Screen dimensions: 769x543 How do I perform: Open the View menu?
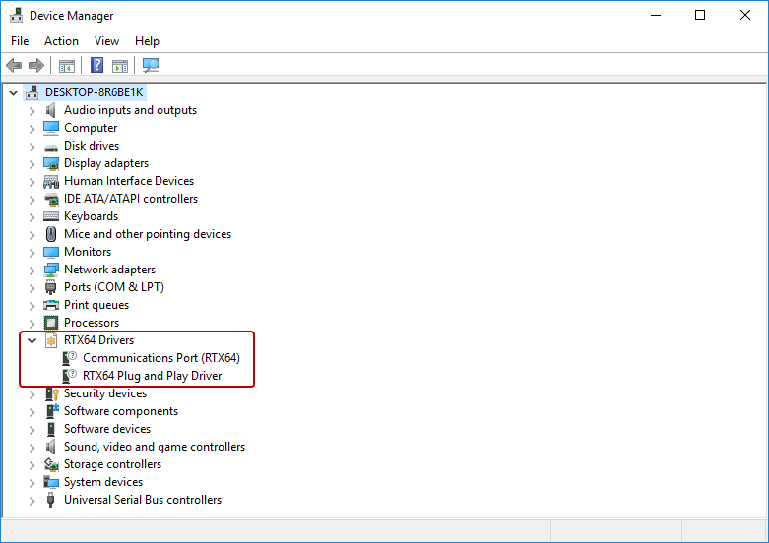point(106,41)
